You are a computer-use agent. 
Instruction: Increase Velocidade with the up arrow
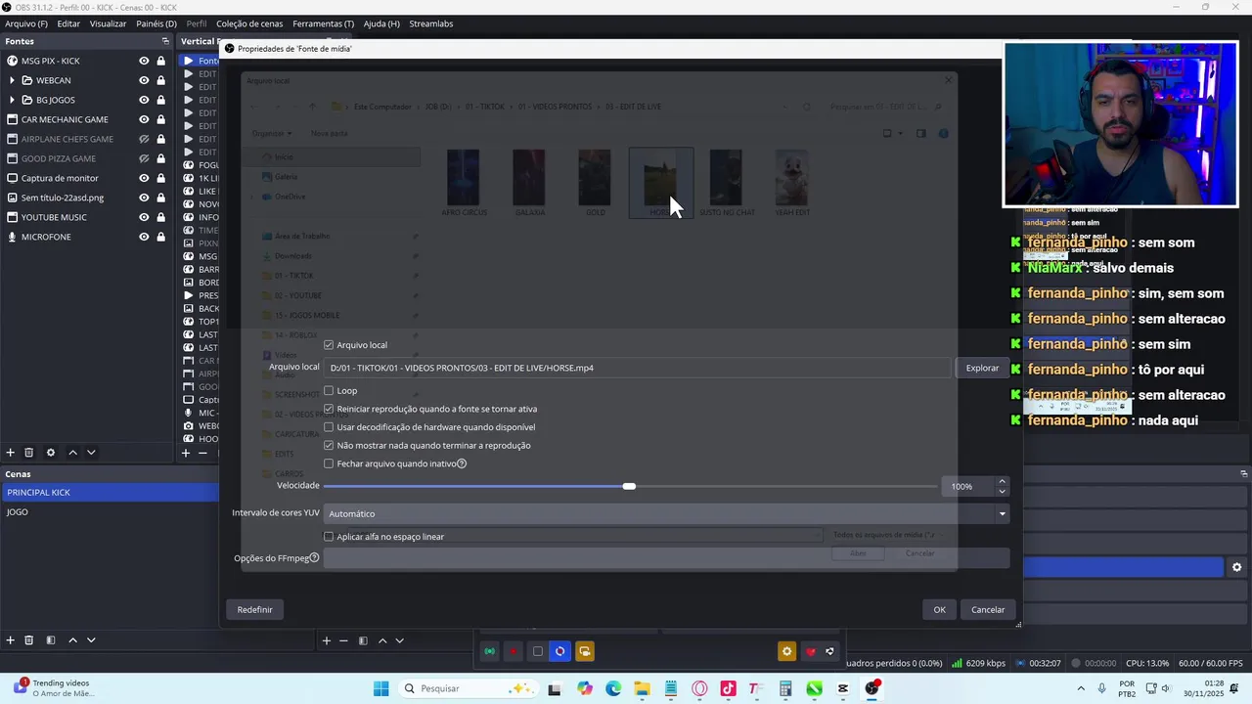1002,481
